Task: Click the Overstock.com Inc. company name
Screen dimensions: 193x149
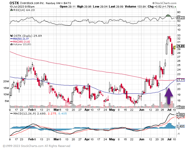Action: (x=32, y=3)
